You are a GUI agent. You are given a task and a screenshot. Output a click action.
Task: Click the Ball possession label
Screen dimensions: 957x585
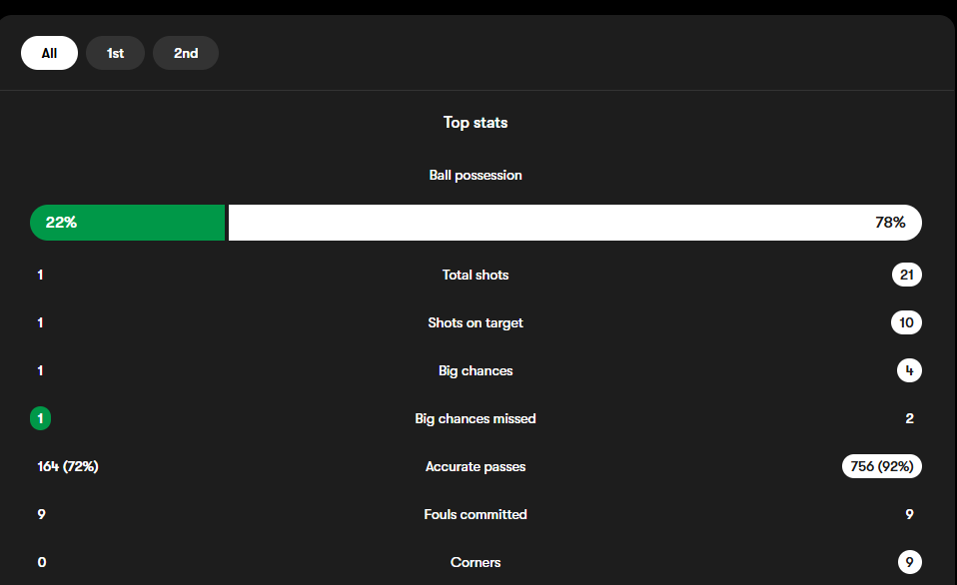pyautogui.click(x=476, y=175)
